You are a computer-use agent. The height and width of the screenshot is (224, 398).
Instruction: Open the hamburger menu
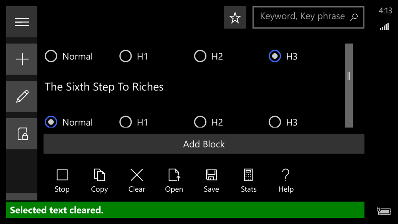point(22,22)
